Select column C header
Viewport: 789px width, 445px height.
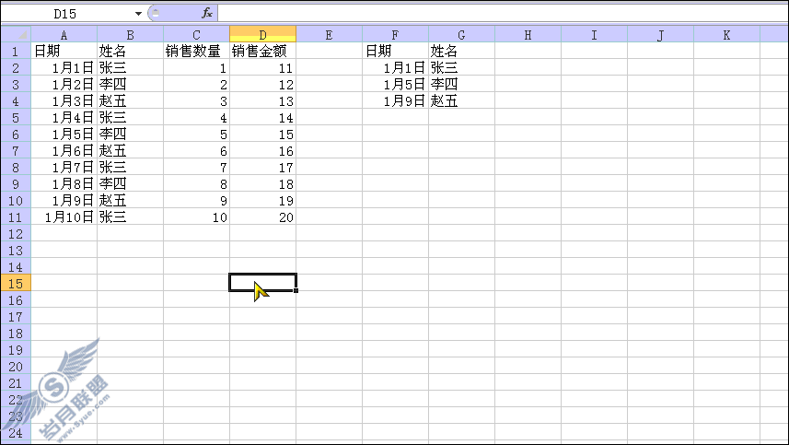click(x=197, y=35)
